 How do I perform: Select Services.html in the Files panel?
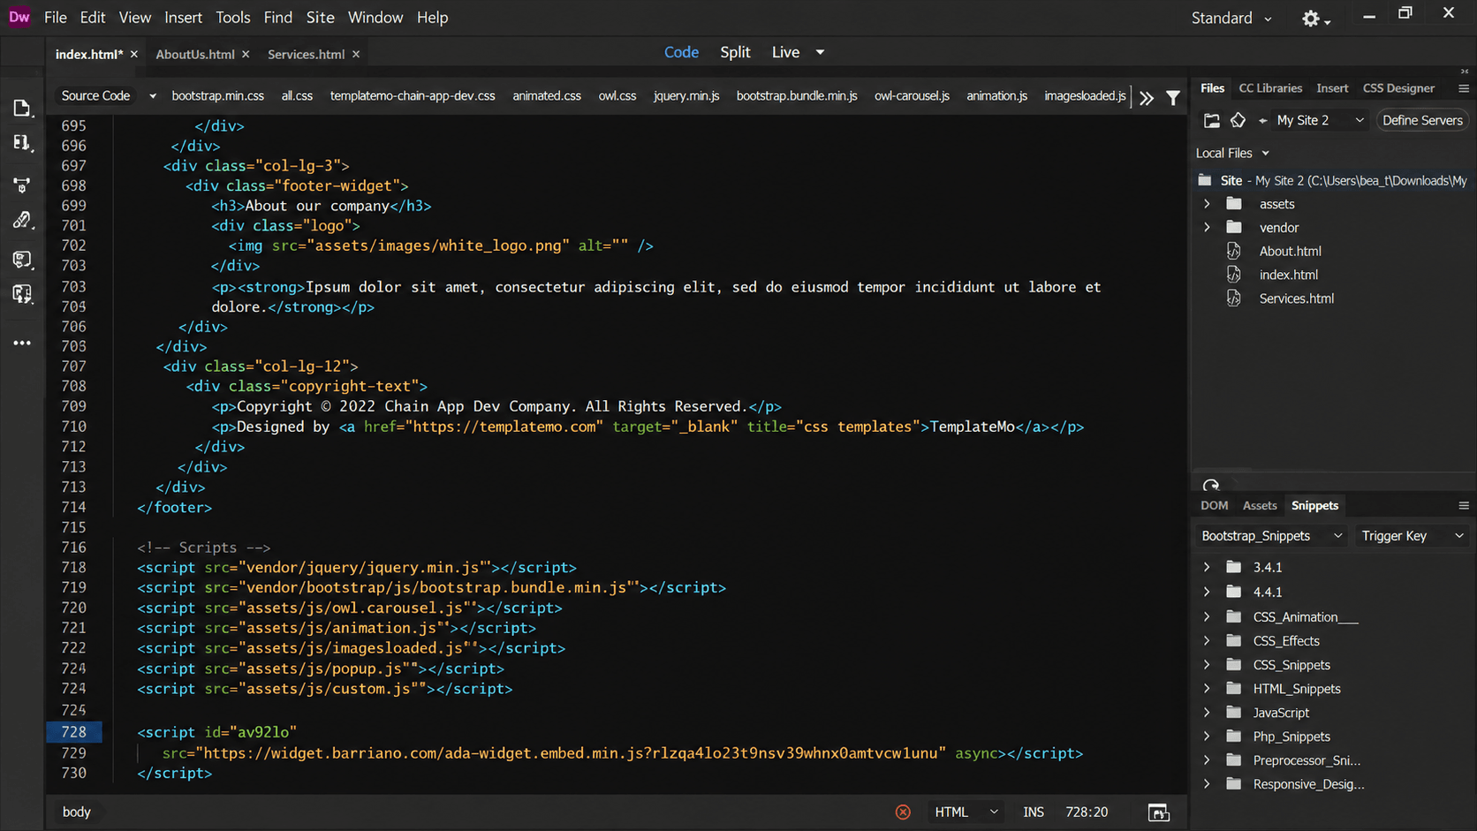[x=1297, y=298]
